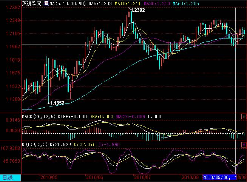247x182 pixels.
Task: Expand the KDJ panel plus button
Action: pos(244,145)
